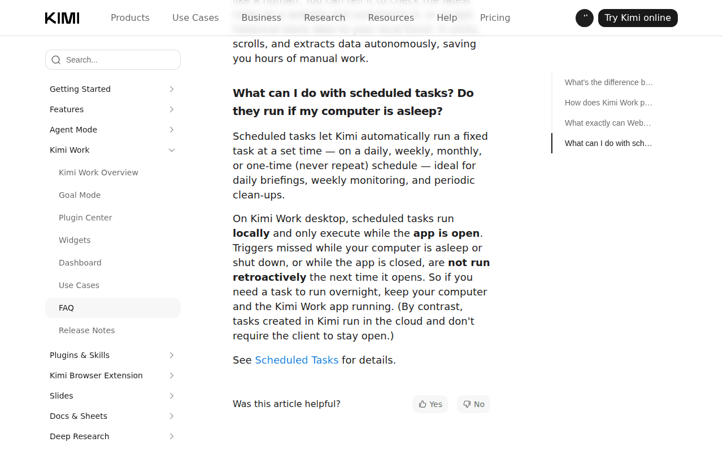Jump to "What's the difference b…" outline entry
This screenshot has width=723, height=451.
coord(609,82)
